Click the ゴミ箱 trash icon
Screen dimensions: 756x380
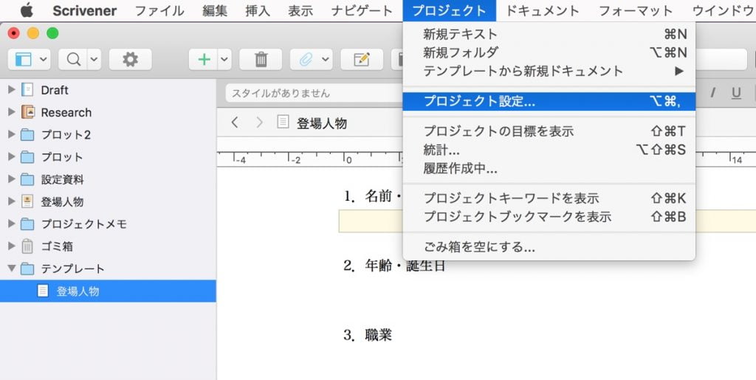[27, 246]
